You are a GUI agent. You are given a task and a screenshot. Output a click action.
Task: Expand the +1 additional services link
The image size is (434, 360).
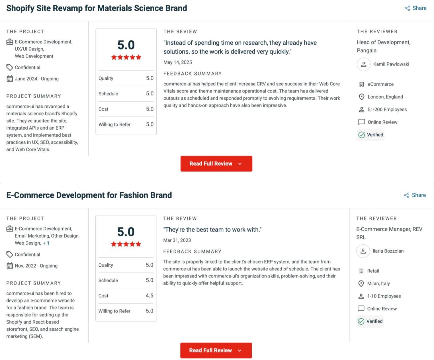(x=46, y=243)
